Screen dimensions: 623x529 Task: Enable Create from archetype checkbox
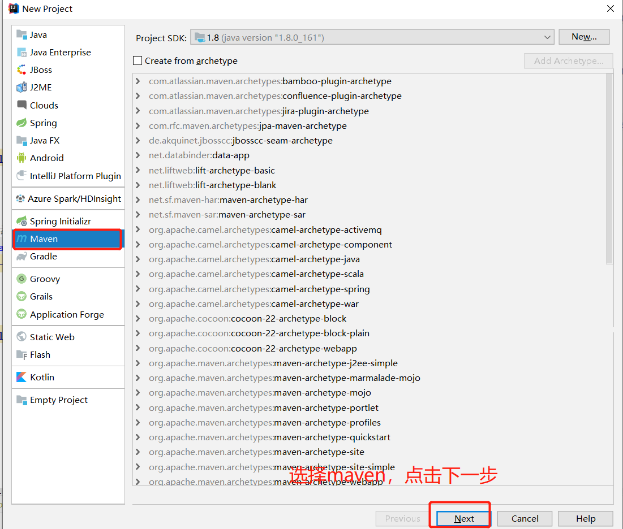[138, 60]
